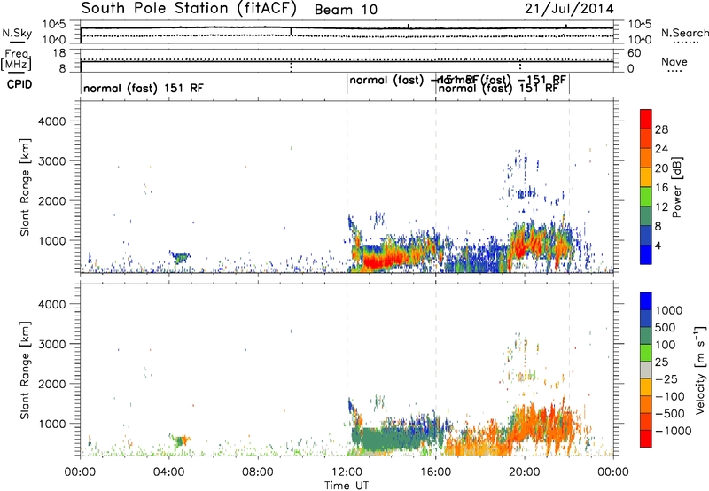Click the dark green 8–12 dB Power swatch

coord(646,215)
